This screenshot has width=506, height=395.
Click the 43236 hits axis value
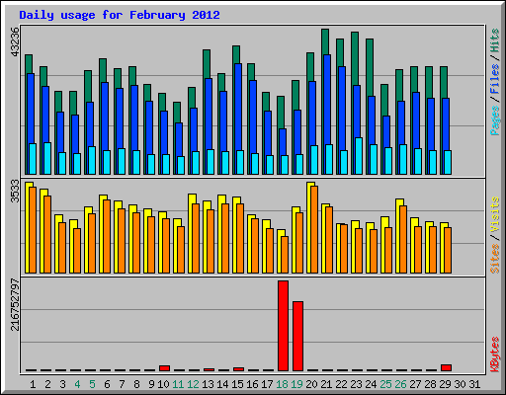click(x=15, y=41)
